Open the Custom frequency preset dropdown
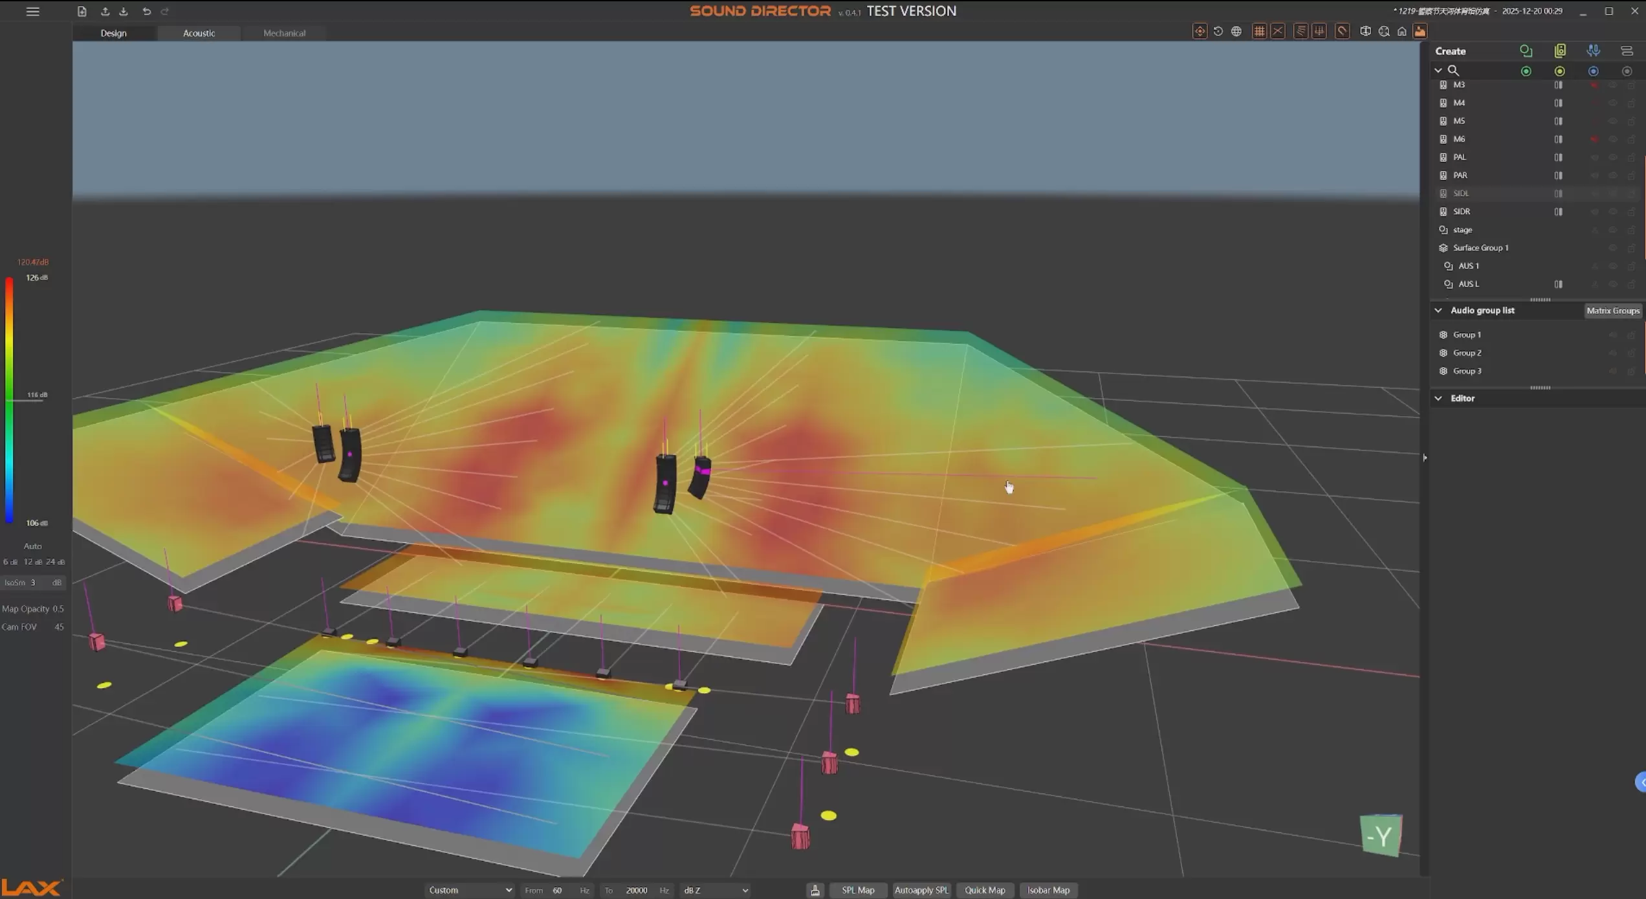1646x899 pixels. pyautogui.click(x=470, y=890)
